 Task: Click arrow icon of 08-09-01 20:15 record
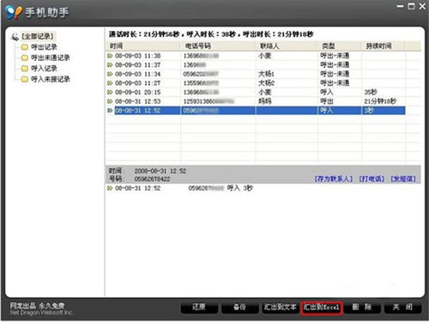[110, 92]
